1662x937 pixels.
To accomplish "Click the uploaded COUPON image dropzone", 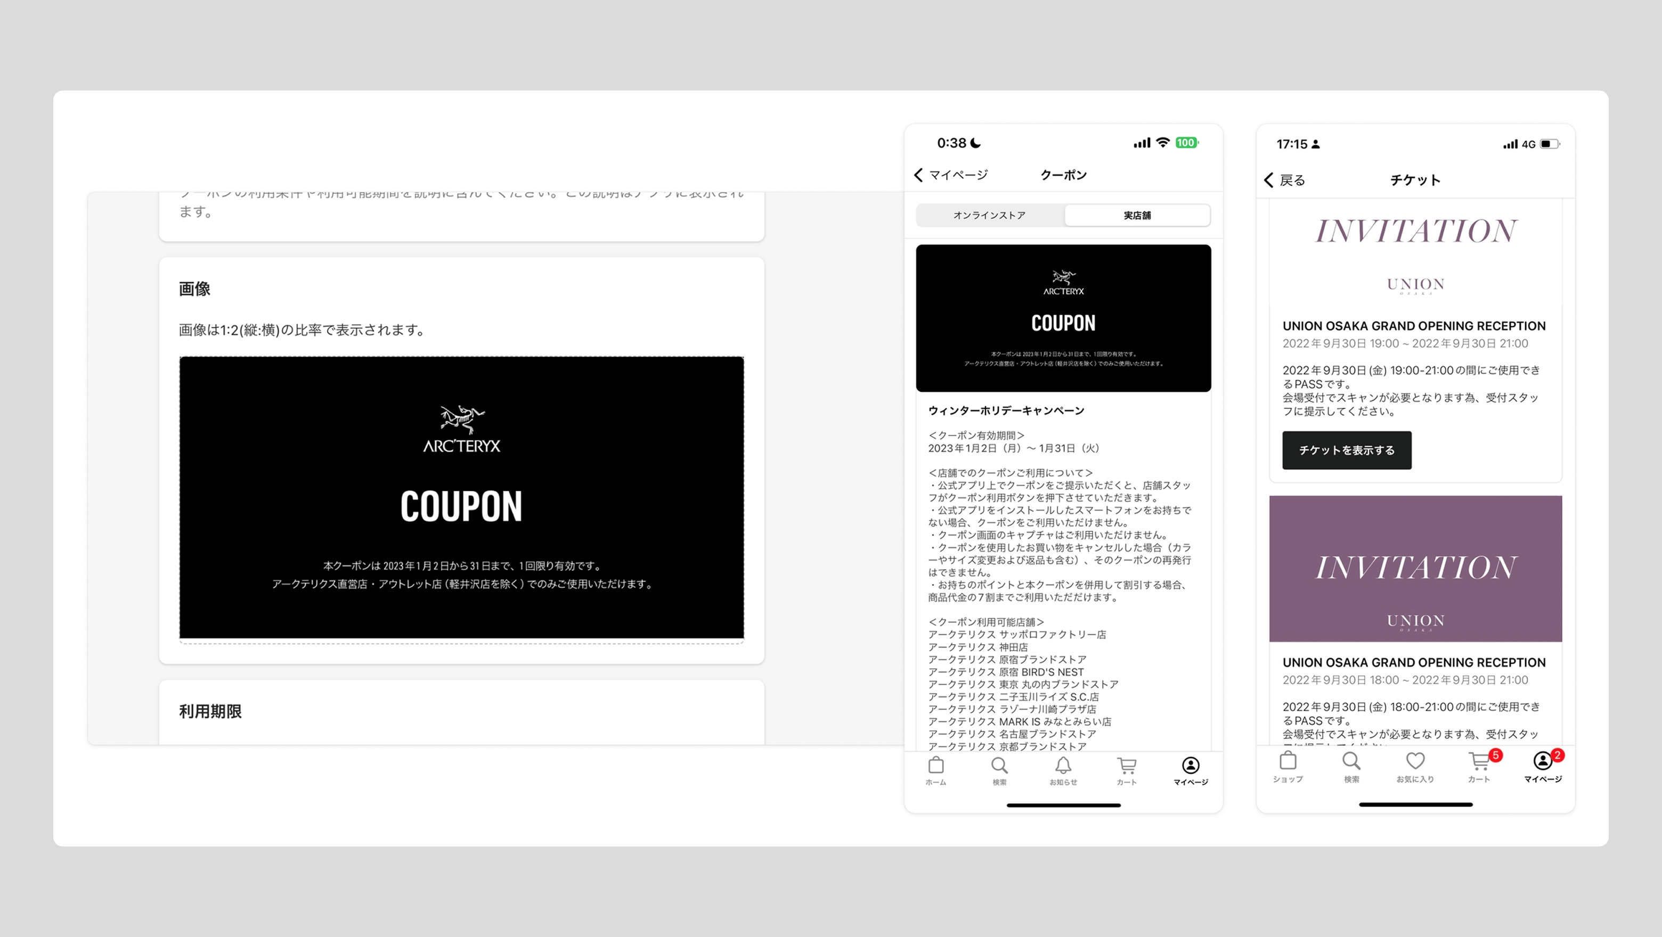I will pyautogui.click(x=461, y=497).
